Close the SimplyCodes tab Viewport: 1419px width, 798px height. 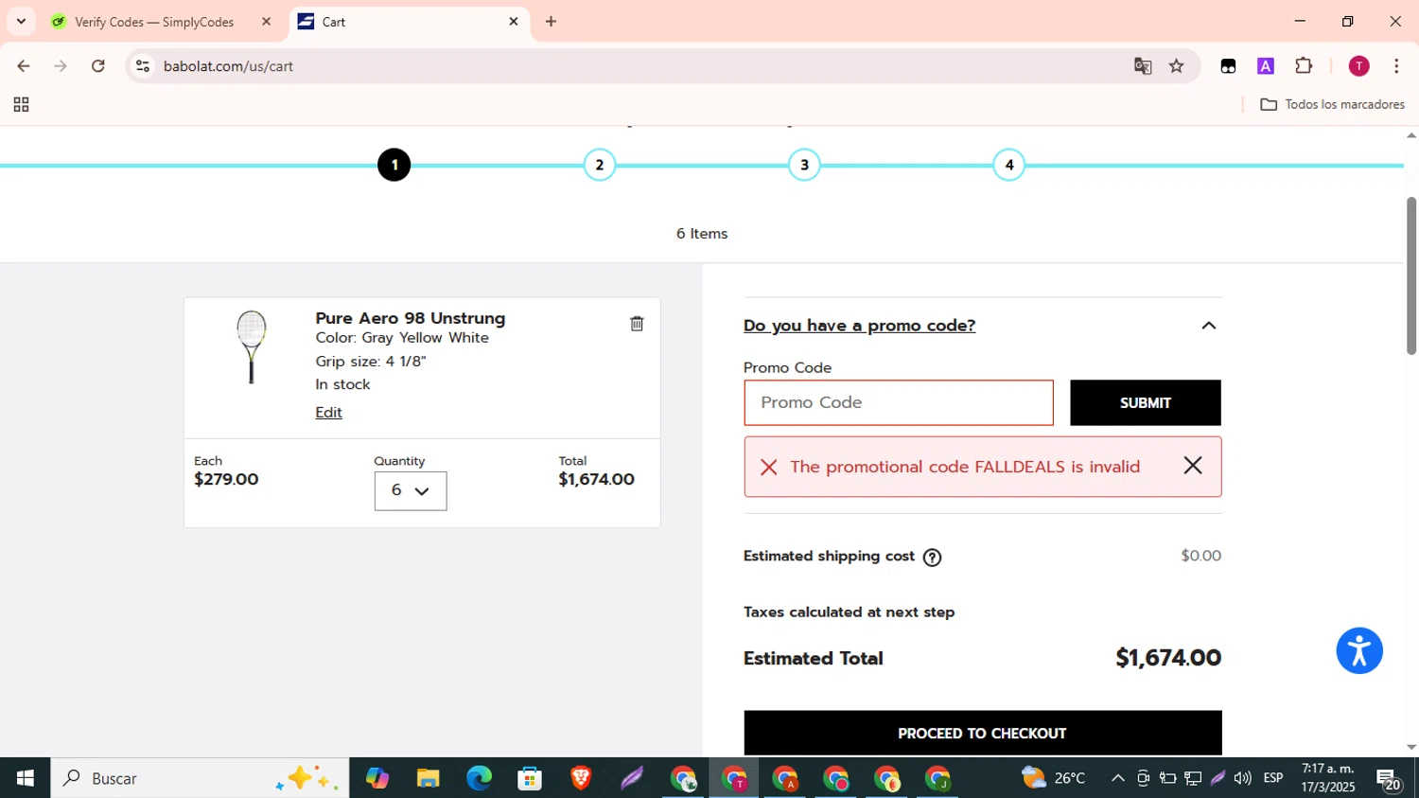pos(266,22)
